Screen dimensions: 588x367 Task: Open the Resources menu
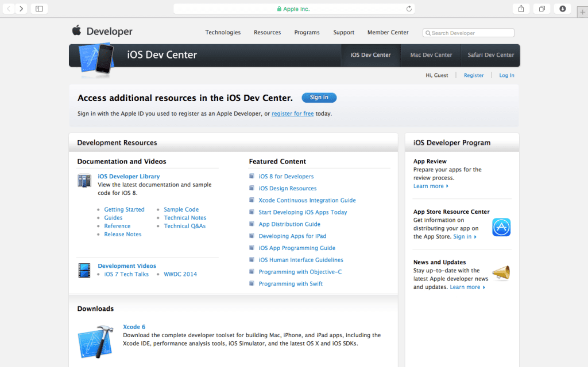point(268,33)
